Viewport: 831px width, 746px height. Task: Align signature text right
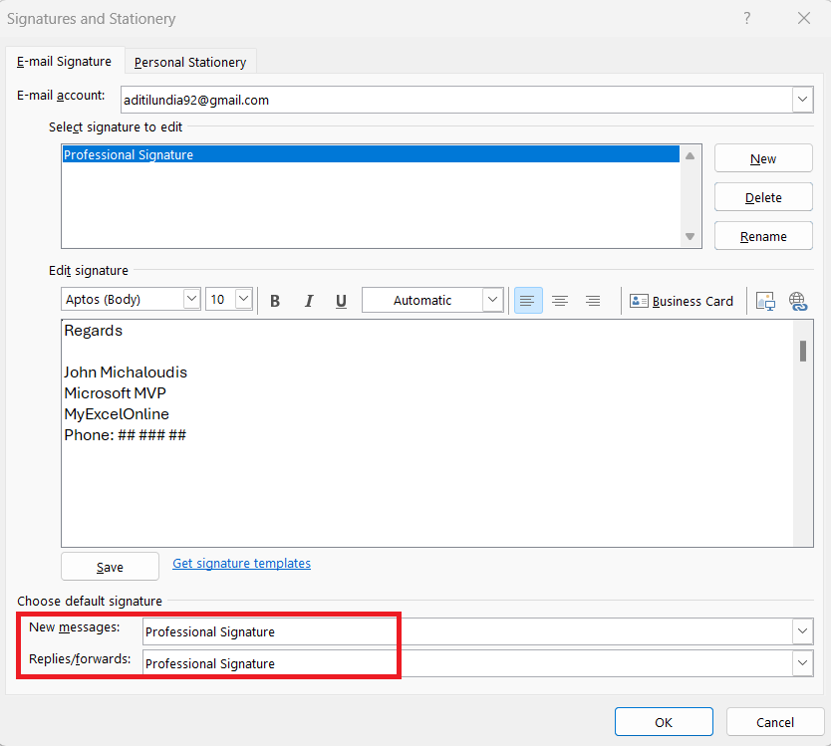pos(593,301)
